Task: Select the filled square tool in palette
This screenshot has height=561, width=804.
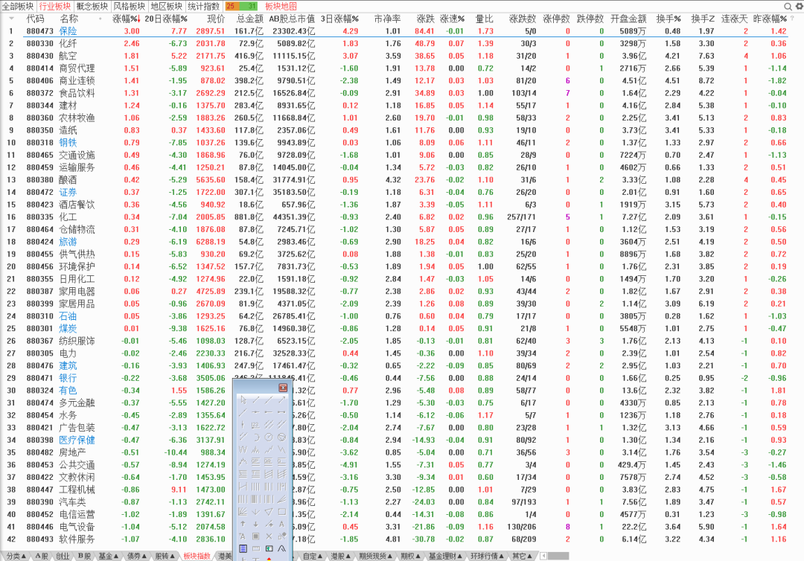Action: click(256, 536)
